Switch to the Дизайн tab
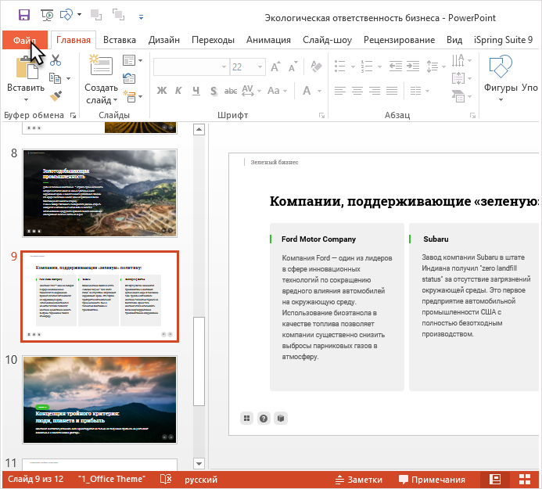Viewport: 542px width, 489px height. pos(163,40)
